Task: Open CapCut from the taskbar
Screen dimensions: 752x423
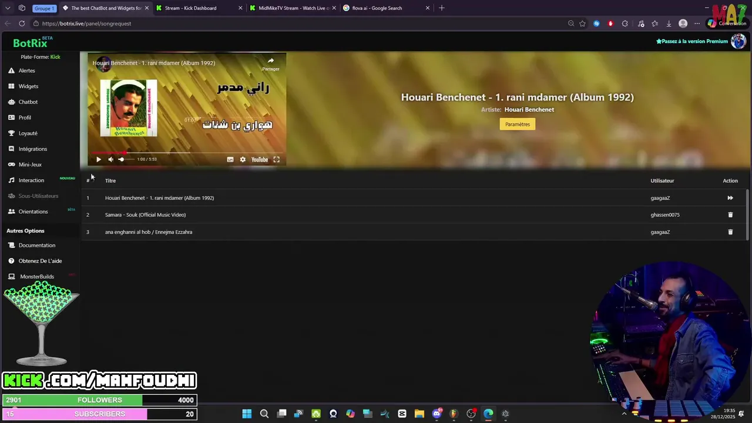Action: (402, 414)
